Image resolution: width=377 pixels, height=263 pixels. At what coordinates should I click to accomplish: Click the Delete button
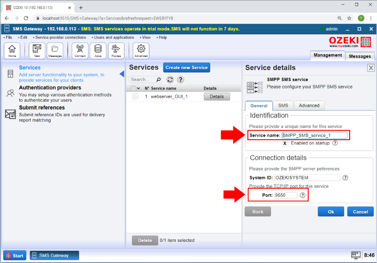click(x=145, y=240)
